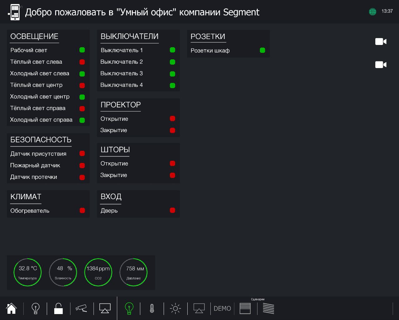The height and width of the screenshot is (320, 399).
Task: Open the padlock security icon
Action: 58,308
